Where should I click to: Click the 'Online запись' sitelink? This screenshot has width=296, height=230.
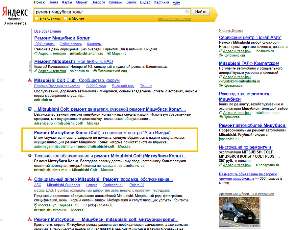coord(71,44)
